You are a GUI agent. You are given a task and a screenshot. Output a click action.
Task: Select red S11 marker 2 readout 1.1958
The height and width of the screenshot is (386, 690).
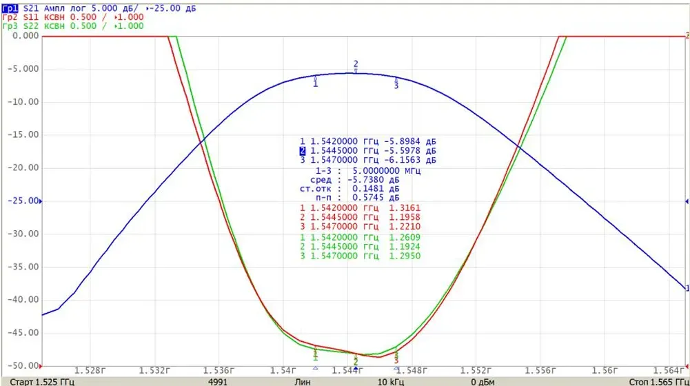360,217
